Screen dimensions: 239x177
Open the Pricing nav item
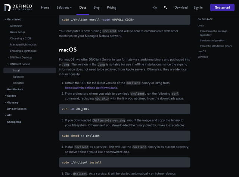tap(111, 7)
